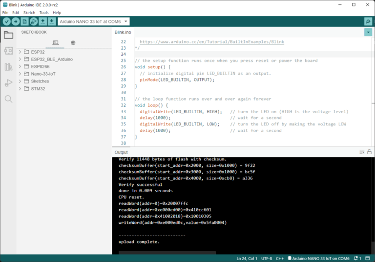This screenshot has height=262, width=375.
Task: Expand the ESP32_BLE_Arduino folder
Action: click(20, 59)
